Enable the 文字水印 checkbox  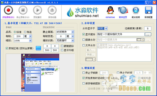coord(83,45)
